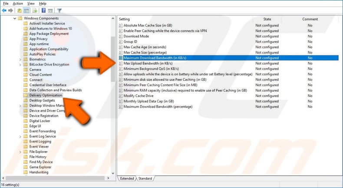The width and height of the screenshot is (343, 188).
Task: Select Max Cache Age (in seconds)
Action: click(145, 47)
